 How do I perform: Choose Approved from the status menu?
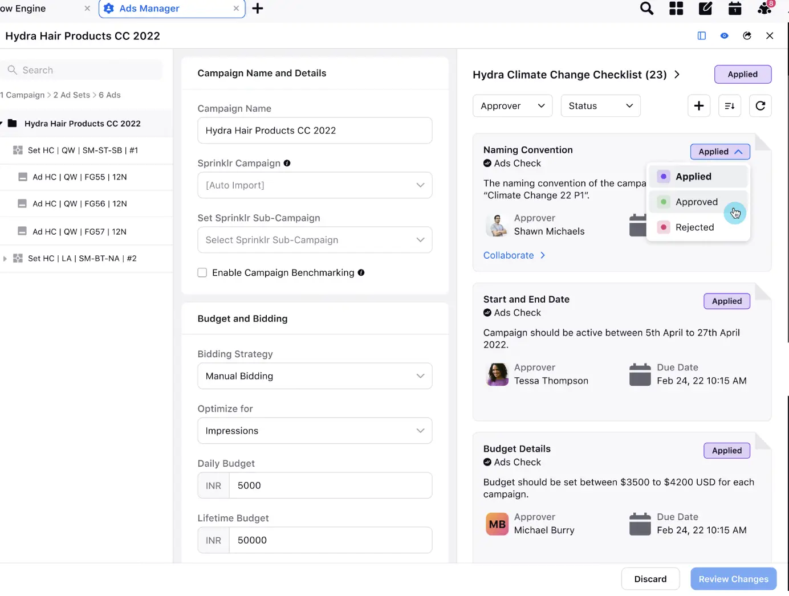[698, 202]
